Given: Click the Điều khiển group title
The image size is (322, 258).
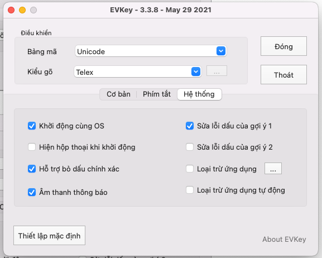Looking at the screenshot, I should click(x=36, y=33).
